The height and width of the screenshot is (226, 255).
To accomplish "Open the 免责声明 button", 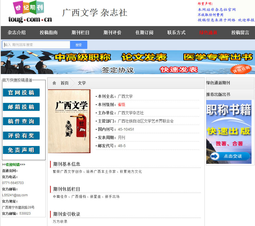I will coord(21,150).
